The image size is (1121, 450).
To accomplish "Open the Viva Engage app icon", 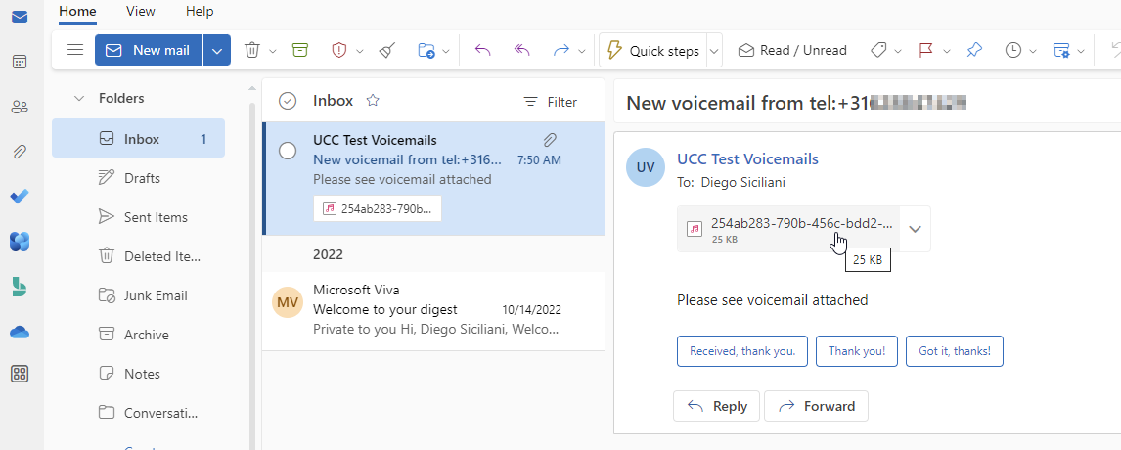I will click(20, 242).
